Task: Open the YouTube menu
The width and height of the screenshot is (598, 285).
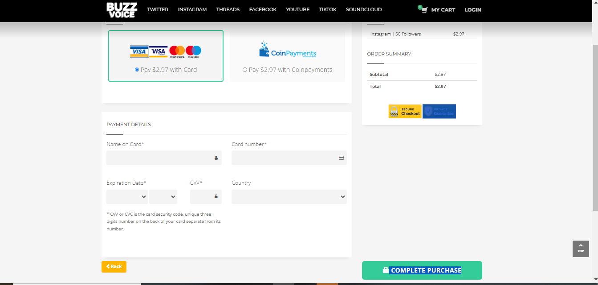Action: click(298, 10)
